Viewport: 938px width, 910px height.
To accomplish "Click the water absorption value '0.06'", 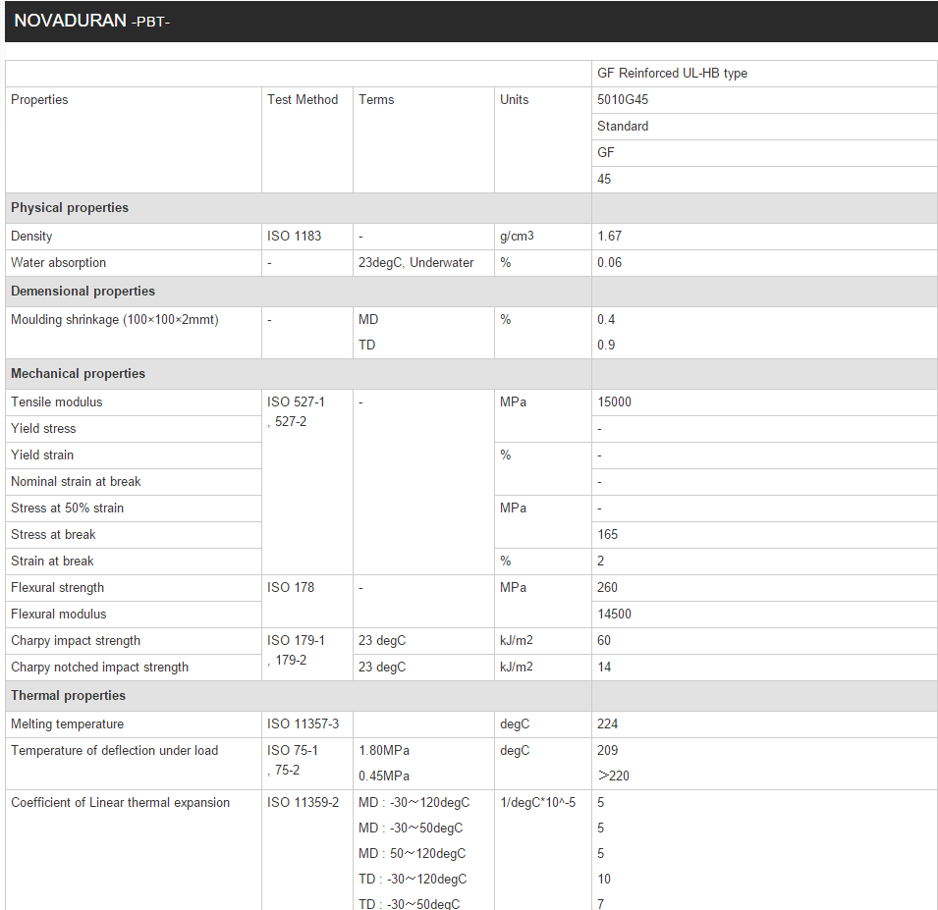I will pos(609,262).
